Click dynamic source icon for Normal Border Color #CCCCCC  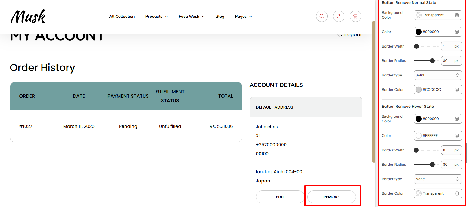click(456, 90)
